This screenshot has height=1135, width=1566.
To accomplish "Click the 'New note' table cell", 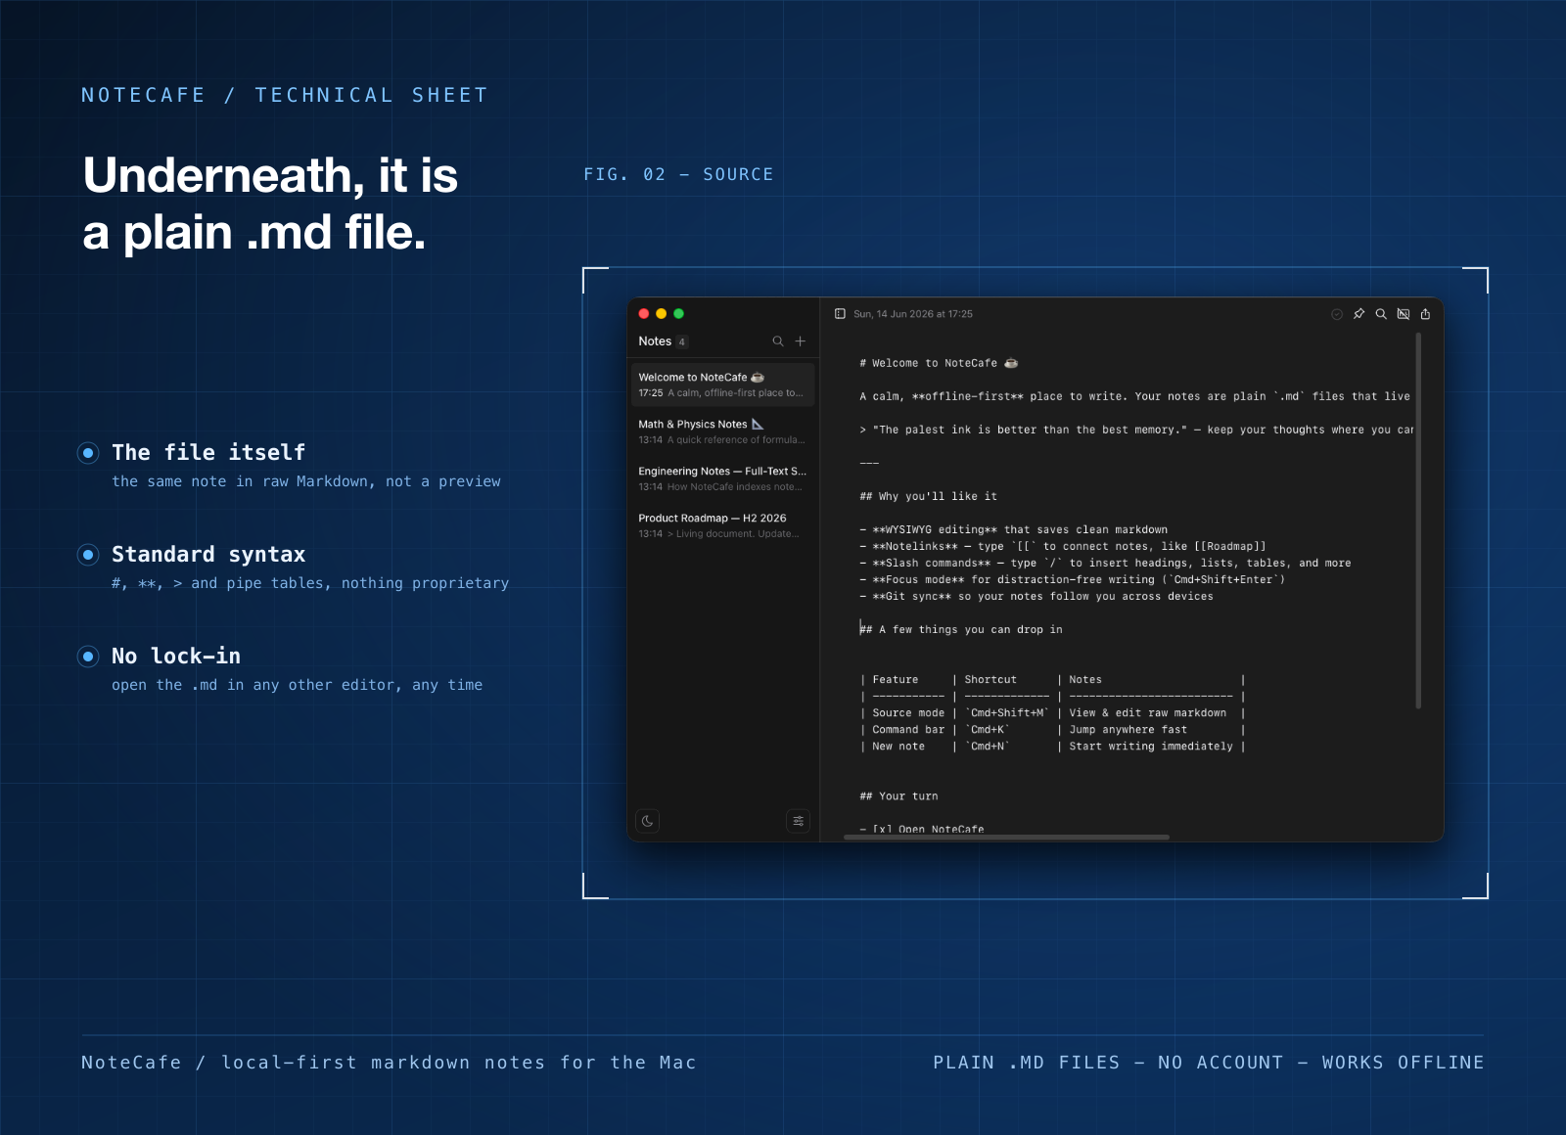I will (898, 747).
